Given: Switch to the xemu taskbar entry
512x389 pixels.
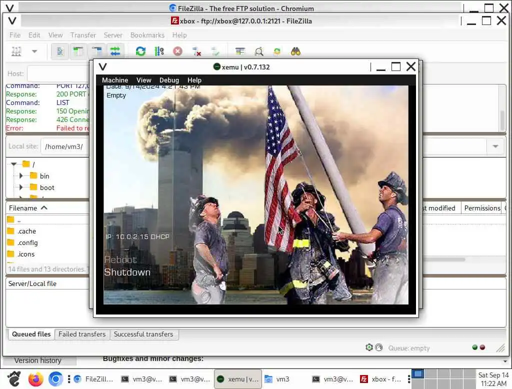Looking at the screenshot, I should click(x=237, y=379).
